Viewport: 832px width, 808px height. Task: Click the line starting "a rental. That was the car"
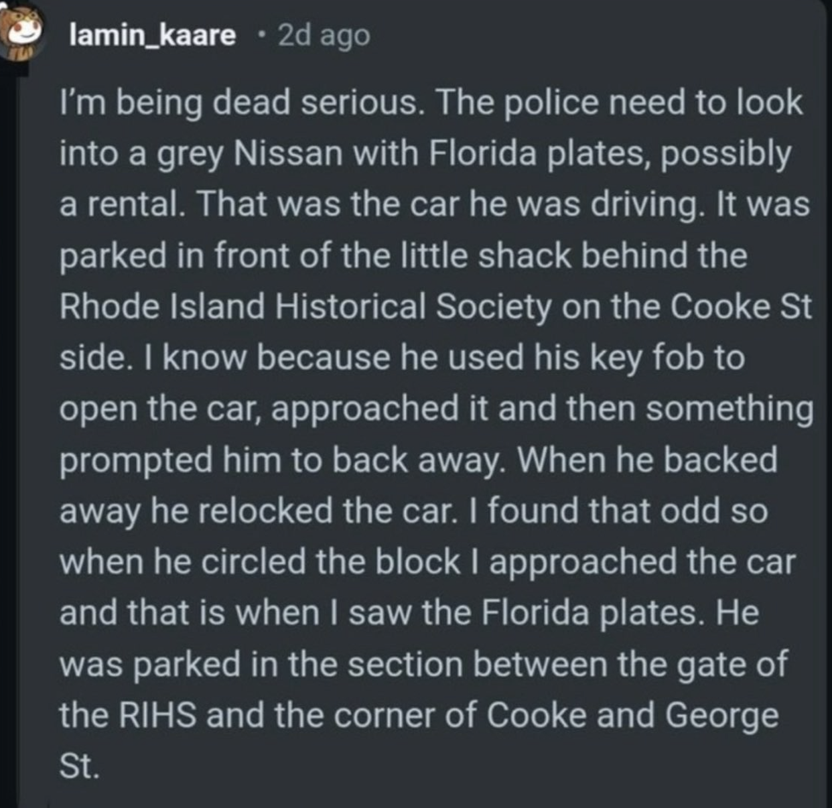[x=434, y=205]
